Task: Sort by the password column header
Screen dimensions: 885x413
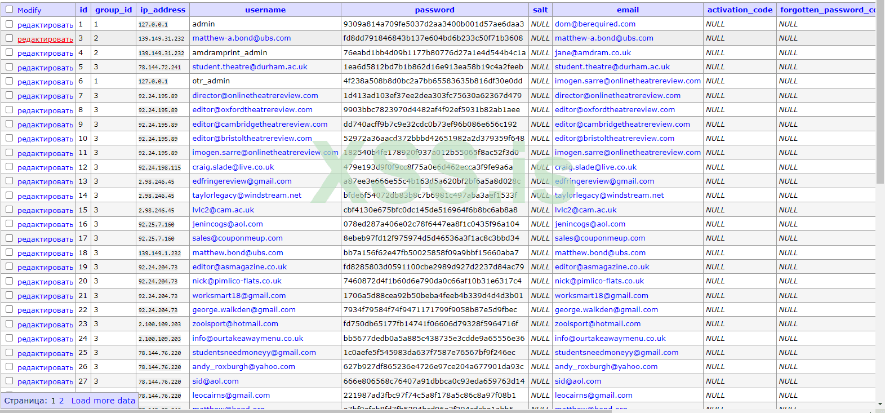Action: (434, 10)
